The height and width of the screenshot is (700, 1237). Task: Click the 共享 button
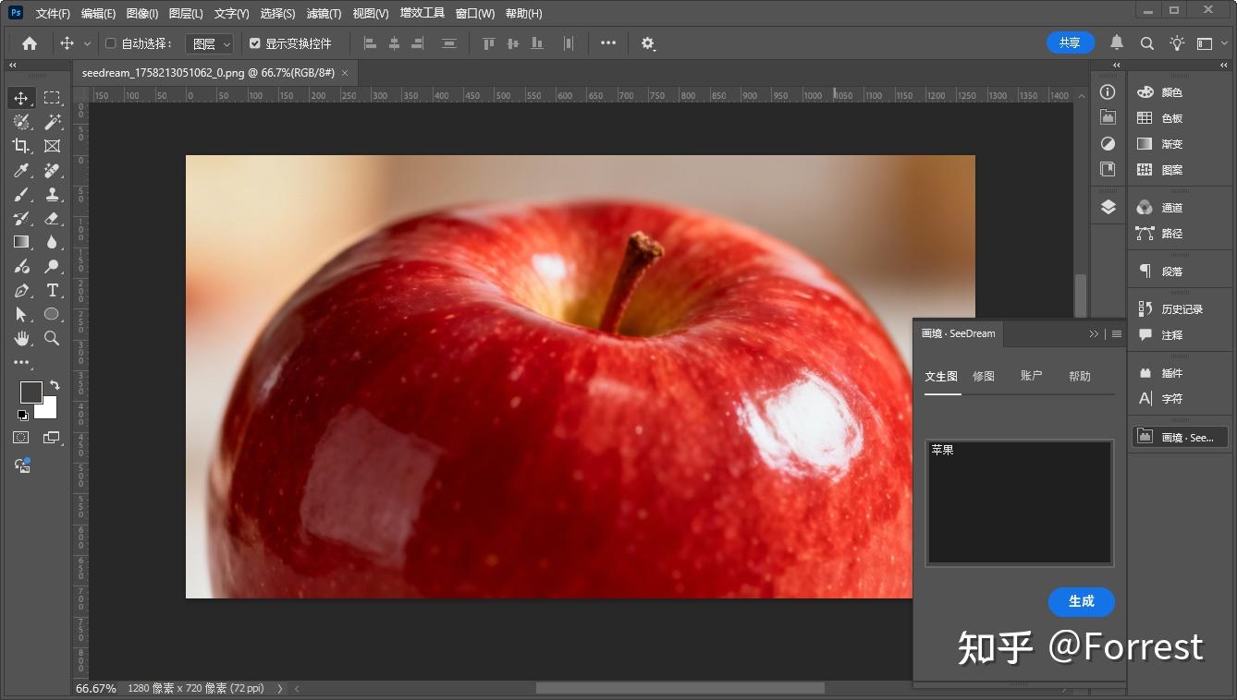[x=1071, y=42]
